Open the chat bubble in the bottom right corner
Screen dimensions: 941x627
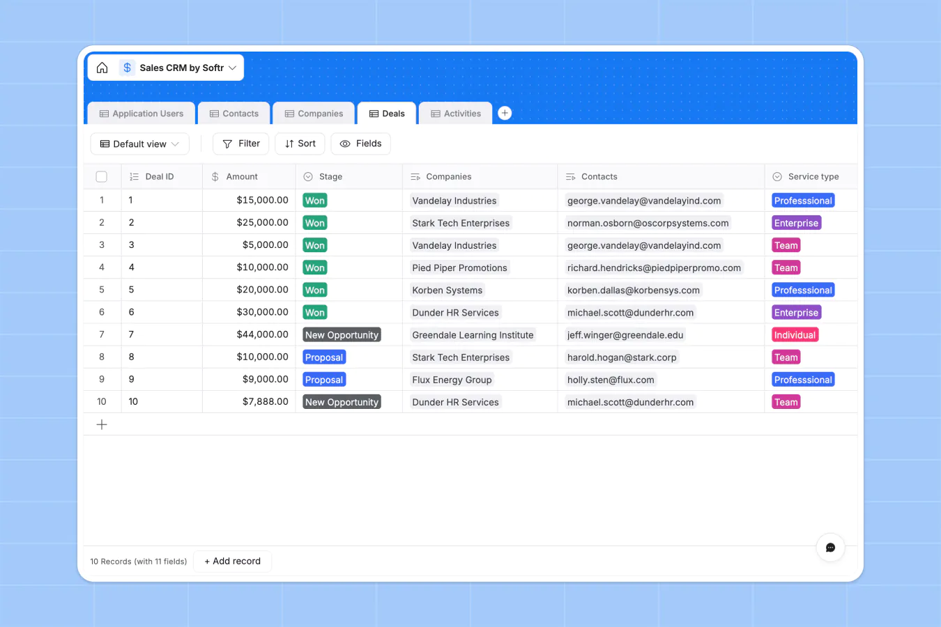point(830,548)
